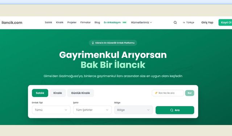Click the Bak Bir İlancık heading
Viewport: 232px width, 136px height.
click(113, 65)
